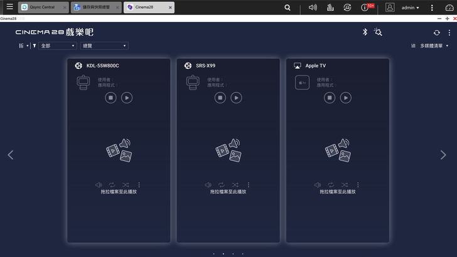The height and width of the screenshot is (257, 457).
Task: Click the QTS notification icon with 10+ badge
Action: (x=366, y=8)
